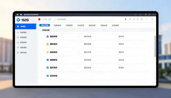The image size is (171, 98).
Task: Open the highlighted blue sidebar menu item
Action: [26, 26]
